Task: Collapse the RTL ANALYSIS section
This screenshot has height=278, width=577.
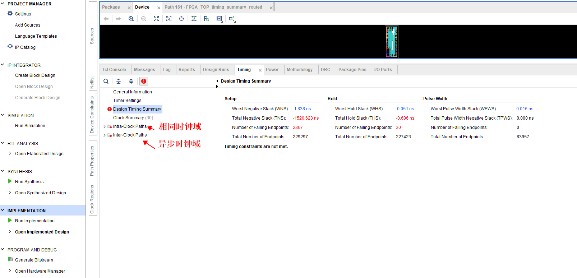Action: tap(3, 143)
